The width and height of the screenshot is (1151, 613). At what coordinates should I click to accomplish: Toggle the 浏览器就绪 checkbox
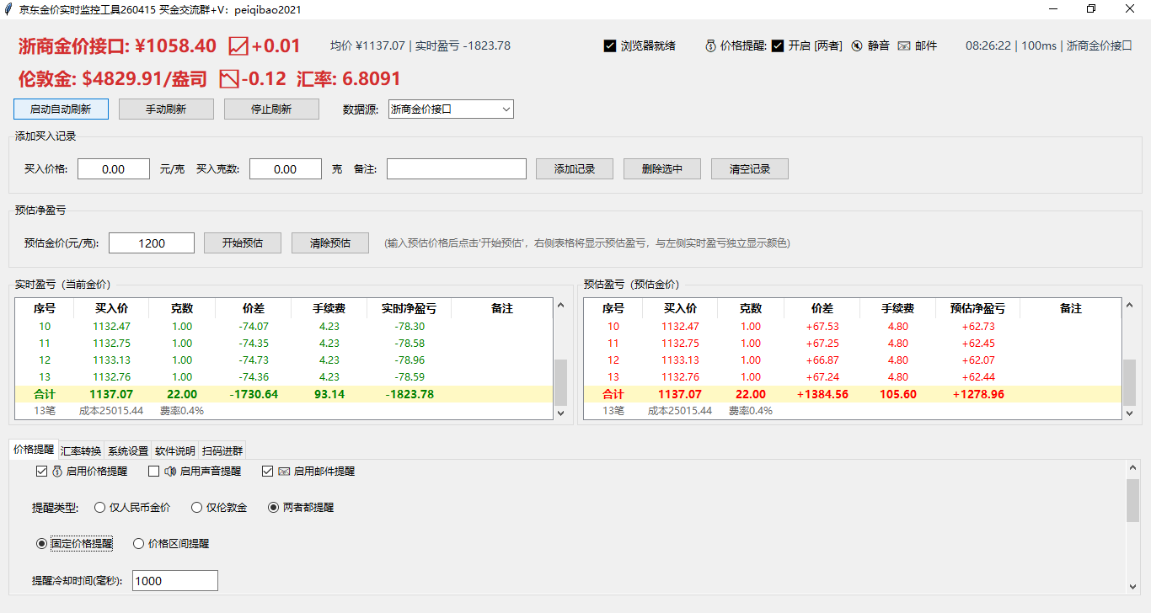click(x=610, y=46)
